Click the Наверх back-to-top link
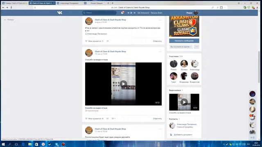Image resolution: width=262 pixels, height=147 pixels. (9, 20)
